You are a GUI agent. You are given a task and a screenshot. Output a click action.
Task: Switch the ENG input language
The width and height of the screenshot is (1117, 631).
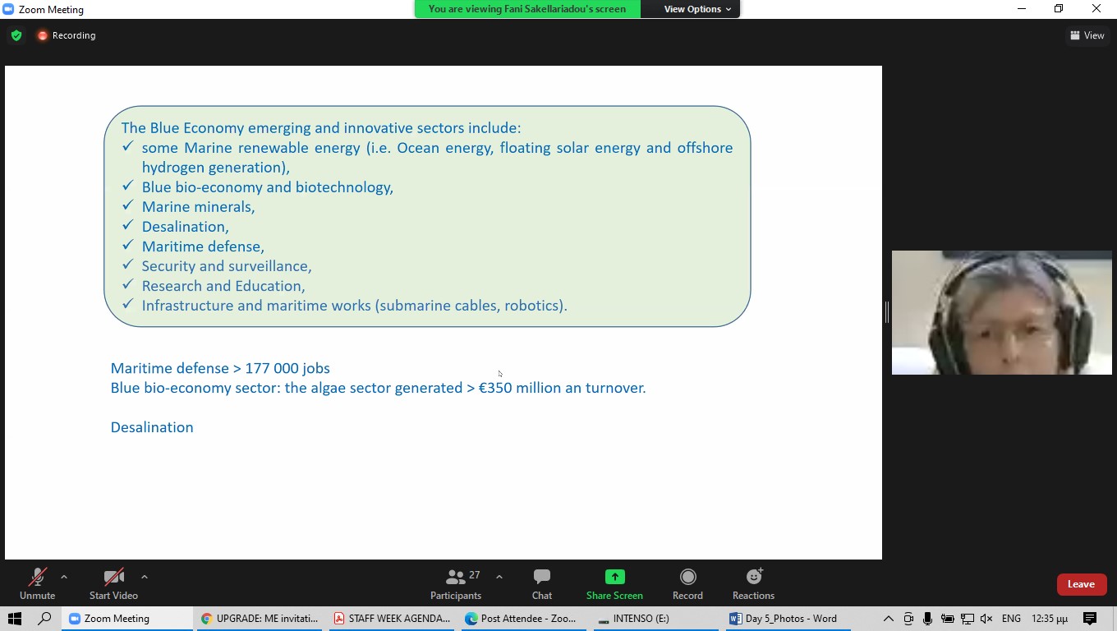[x=1011, y=619]
